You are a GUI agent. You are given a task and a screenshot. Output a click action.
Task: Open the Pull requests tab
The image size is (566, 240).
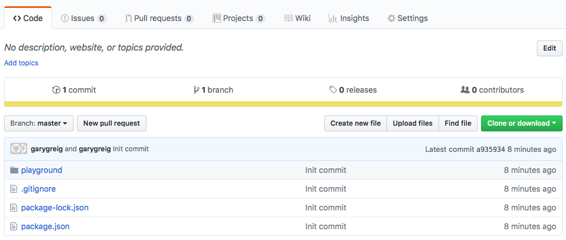[159, 18]
